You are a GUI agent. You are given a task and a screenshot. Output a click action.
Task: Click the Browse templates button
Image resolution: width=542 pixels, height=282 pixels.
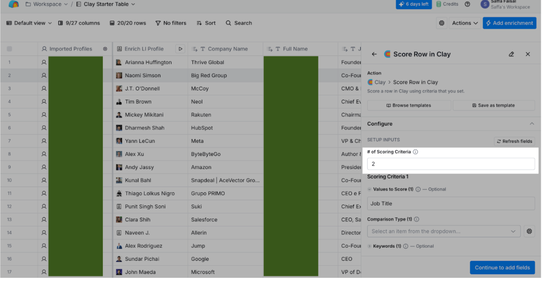409,105
